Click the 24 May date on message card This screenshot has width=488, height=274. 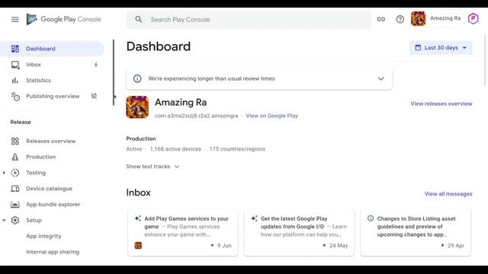tap(339, 245)
